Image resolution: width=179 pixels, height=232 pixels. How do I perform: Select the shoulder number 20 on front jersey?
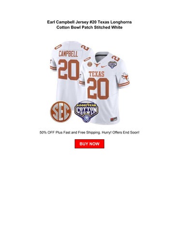[x=116, y=58]
